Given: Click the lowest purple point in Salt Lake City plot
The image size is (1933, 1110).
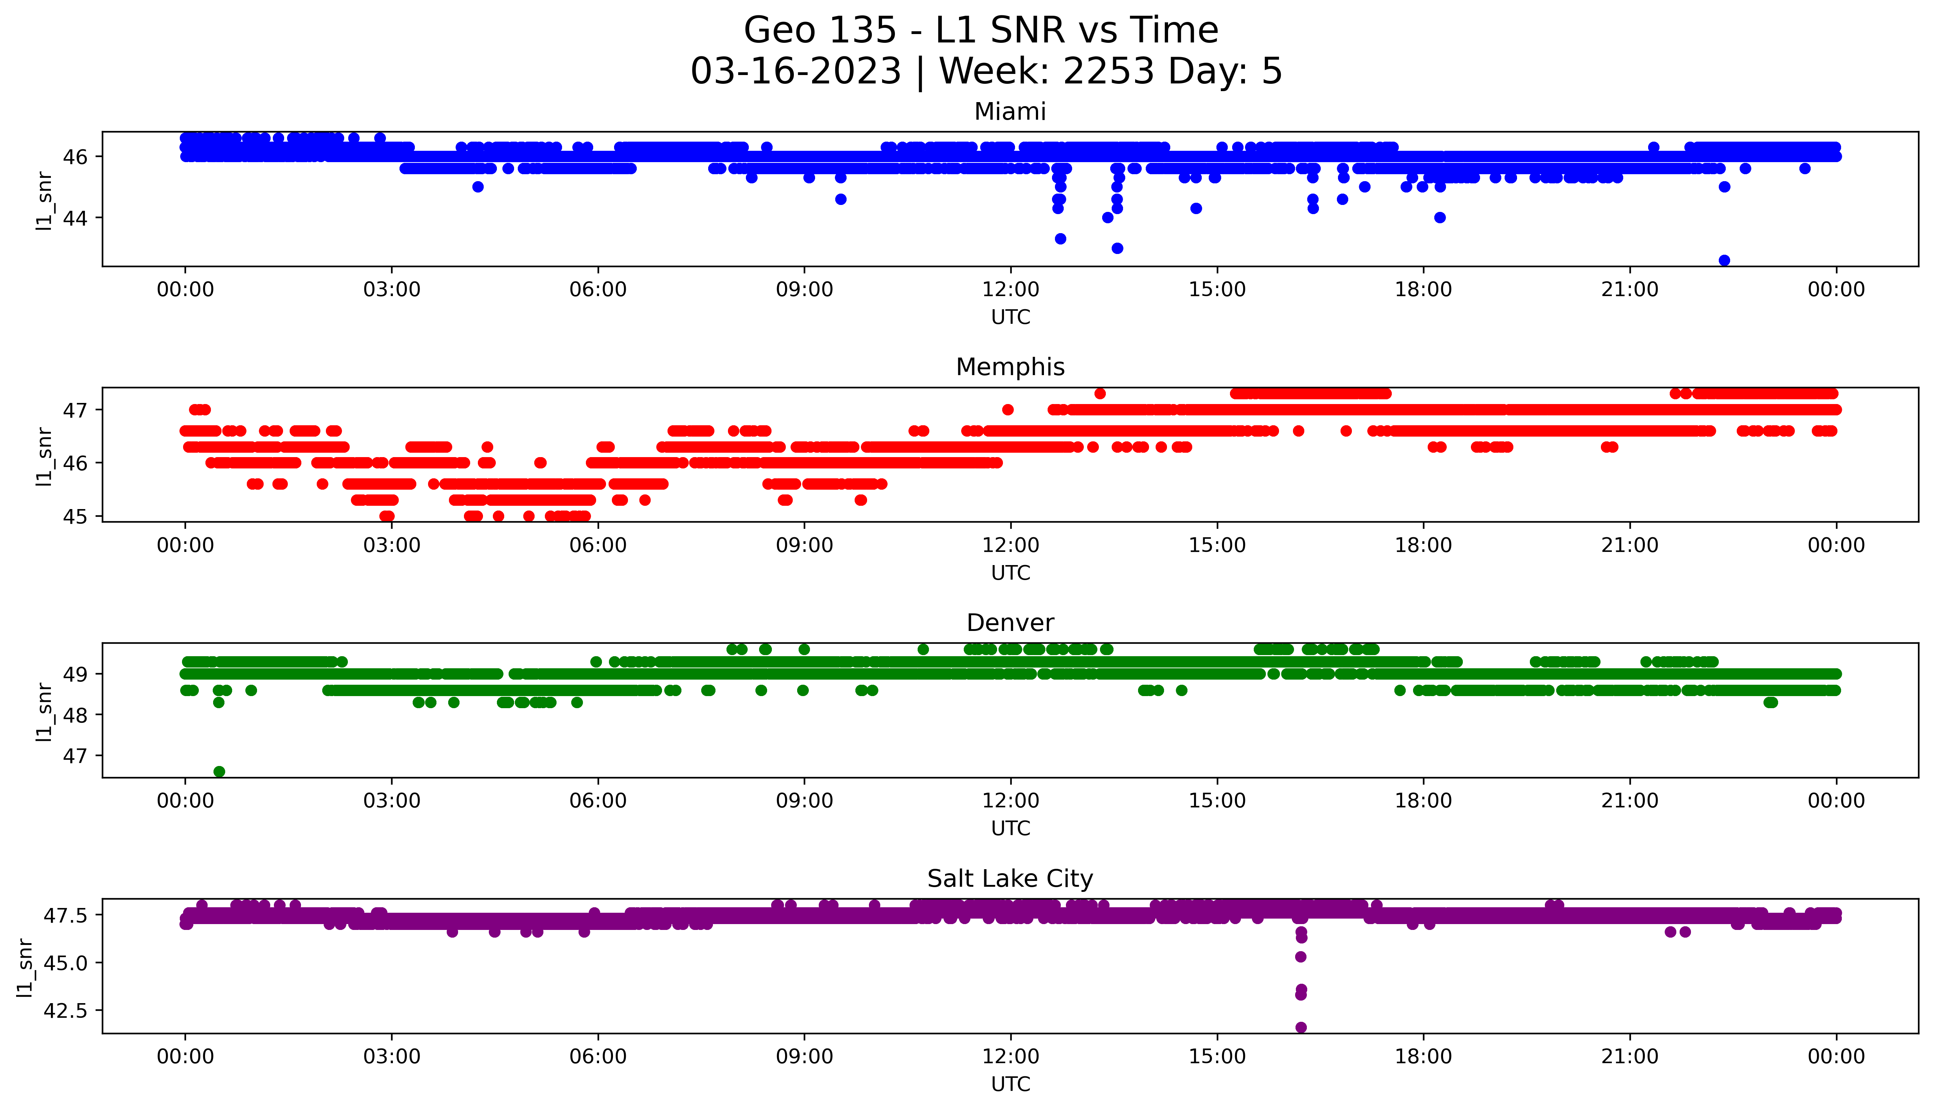Looking at the screenshot, I should click(1301, 1028).
